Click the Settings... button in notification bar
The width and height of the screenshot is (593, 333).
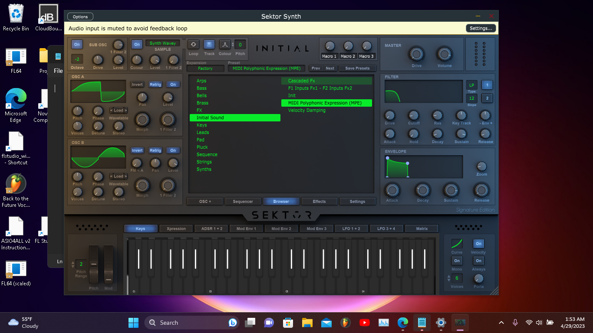click(x=481, y=28)
